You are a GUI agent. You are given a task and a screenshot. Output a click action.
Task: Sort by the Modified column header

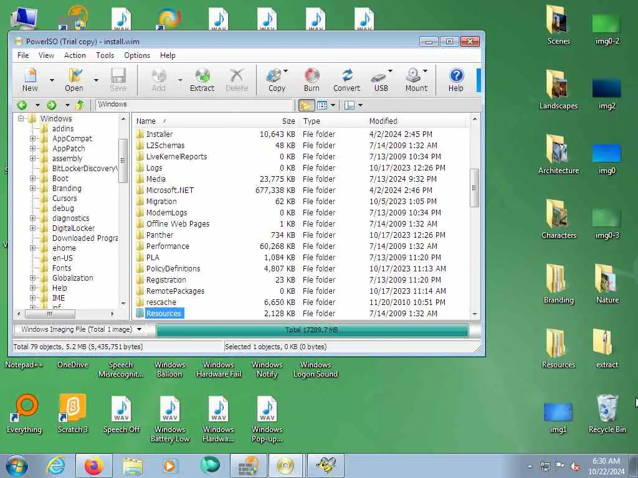(x=416, y=121)
